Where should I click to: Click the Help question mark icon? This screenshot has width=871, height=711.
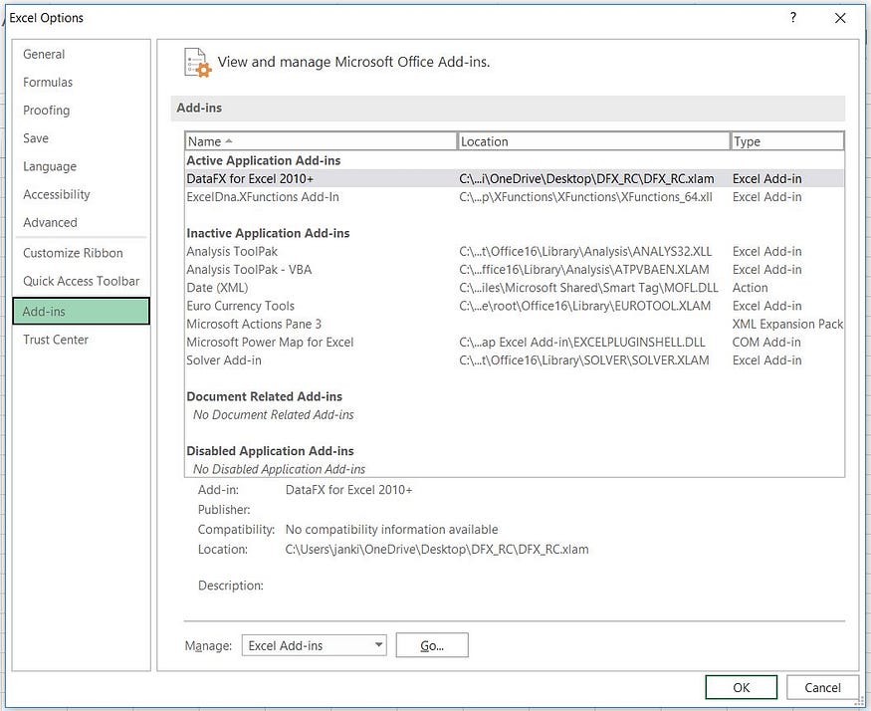coord(792,17)
